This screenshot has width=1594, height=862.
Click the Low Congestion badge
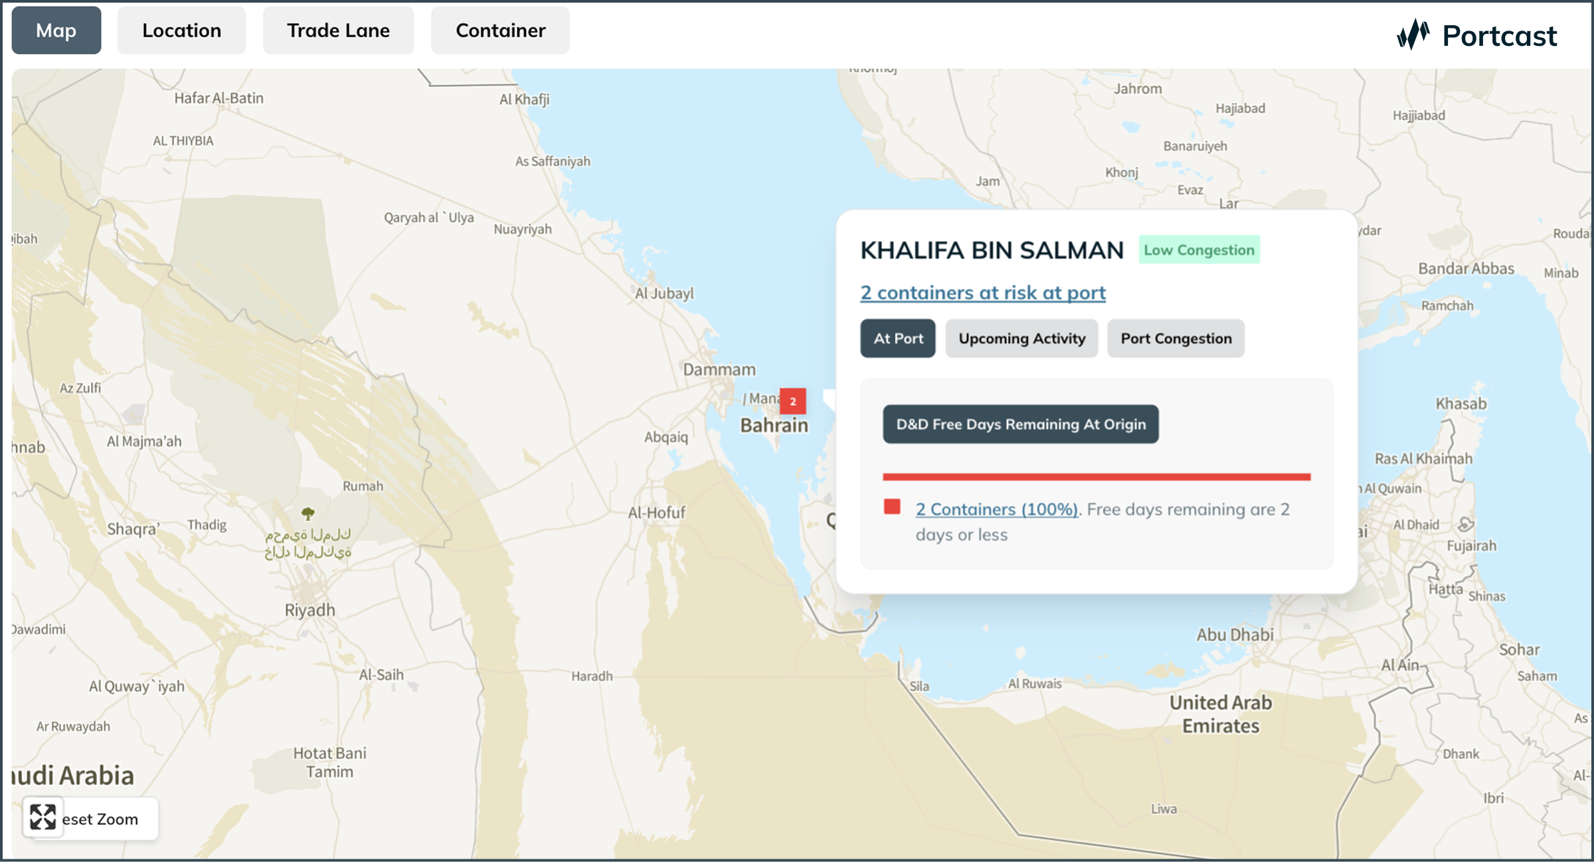coord(1198,250)
